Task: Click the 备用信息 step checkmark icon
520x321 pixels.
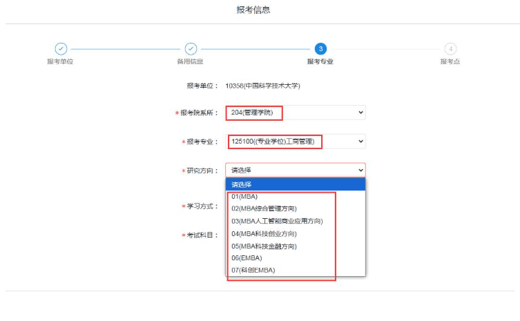Action: tap(191, 49)
